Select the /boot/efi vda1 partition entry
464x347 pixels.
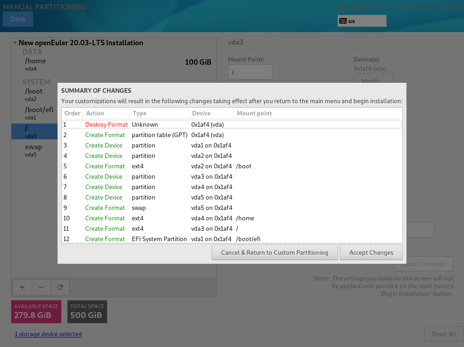coord(34,113)
